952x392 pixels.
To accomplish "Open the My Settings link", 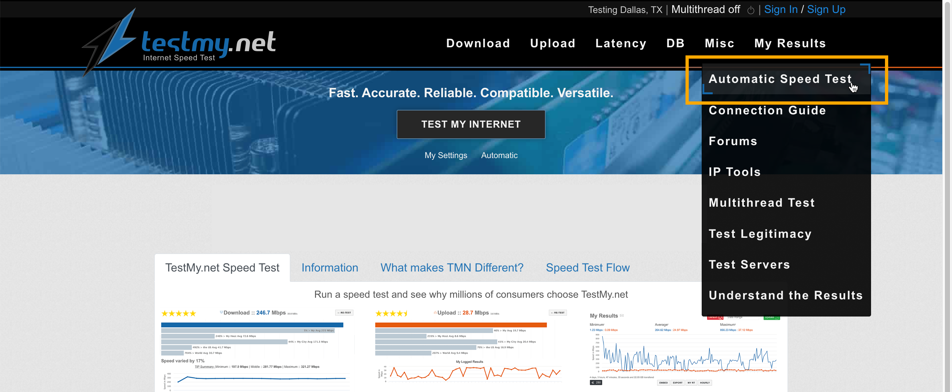I will pyautogui.click(x=446, y=155).
